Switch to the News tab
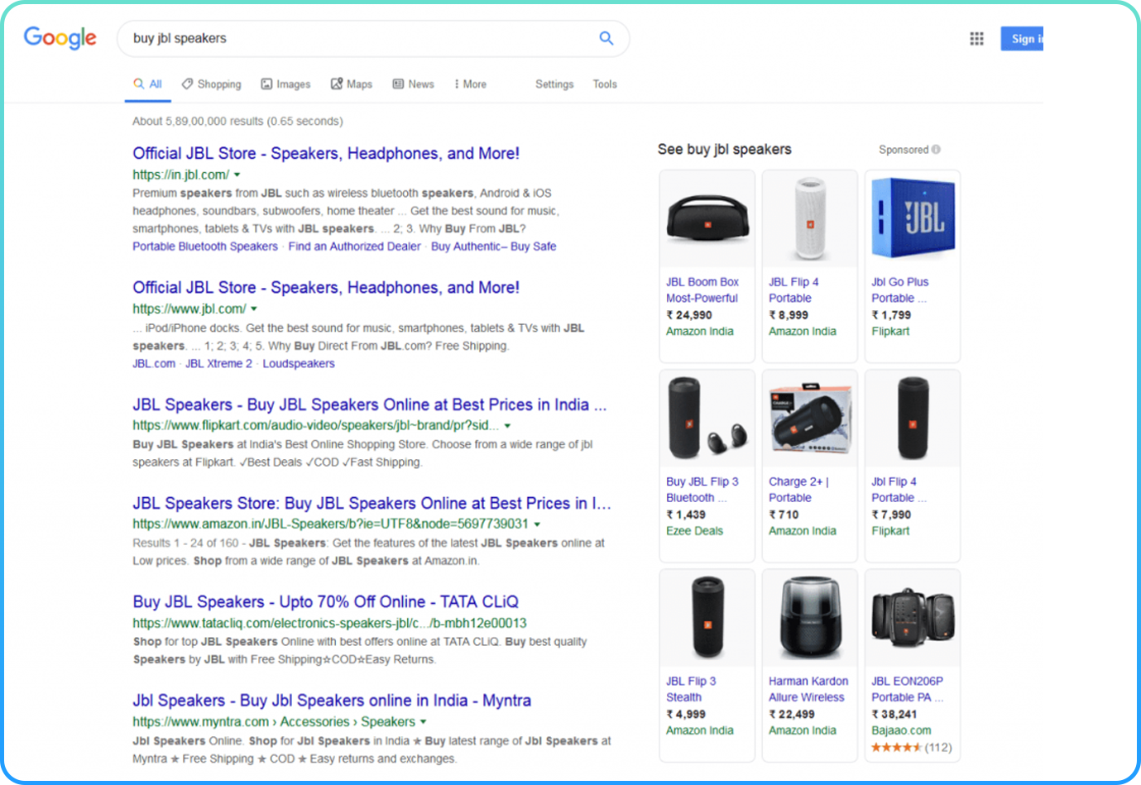 [413, 84]
